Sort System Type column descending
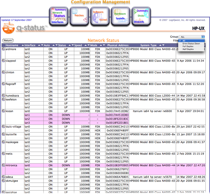Image resolution: width=210 pixels, height=194 pixels. (163, 45)
